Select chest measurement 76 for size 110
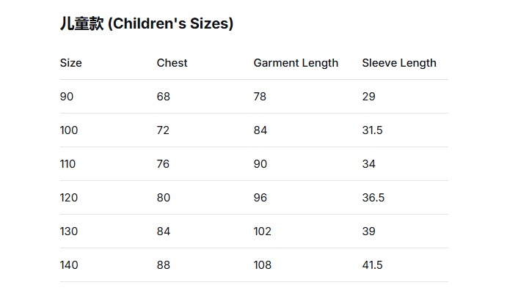Viewport: 507px width, 304px height. coord(163,164)
